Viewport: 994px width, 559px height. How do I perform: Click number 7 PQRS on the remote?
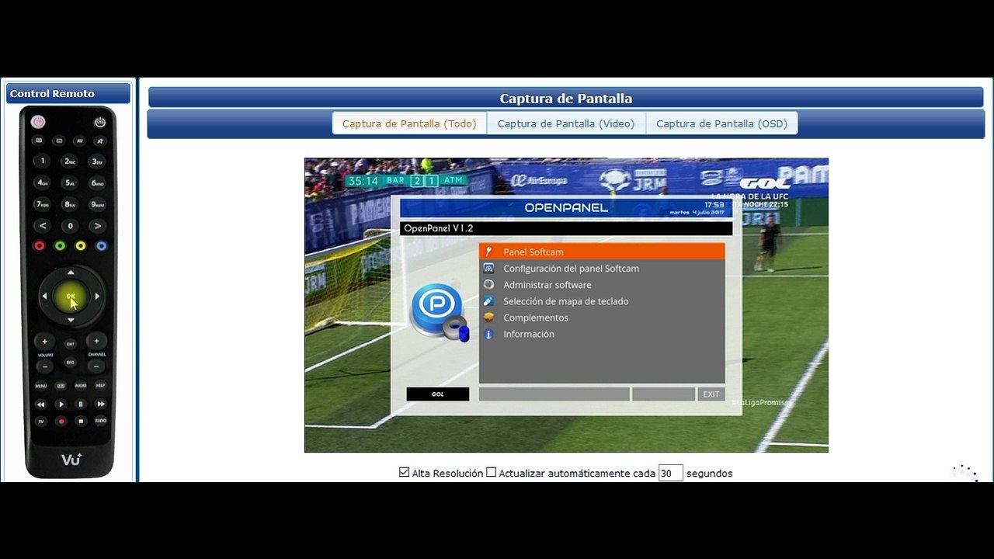pos(43,204)
